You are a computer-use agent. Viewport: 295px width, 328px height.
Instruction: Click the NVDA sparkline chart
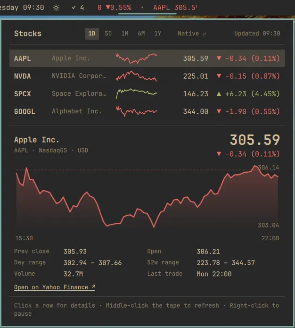click(x=137, y=76)
